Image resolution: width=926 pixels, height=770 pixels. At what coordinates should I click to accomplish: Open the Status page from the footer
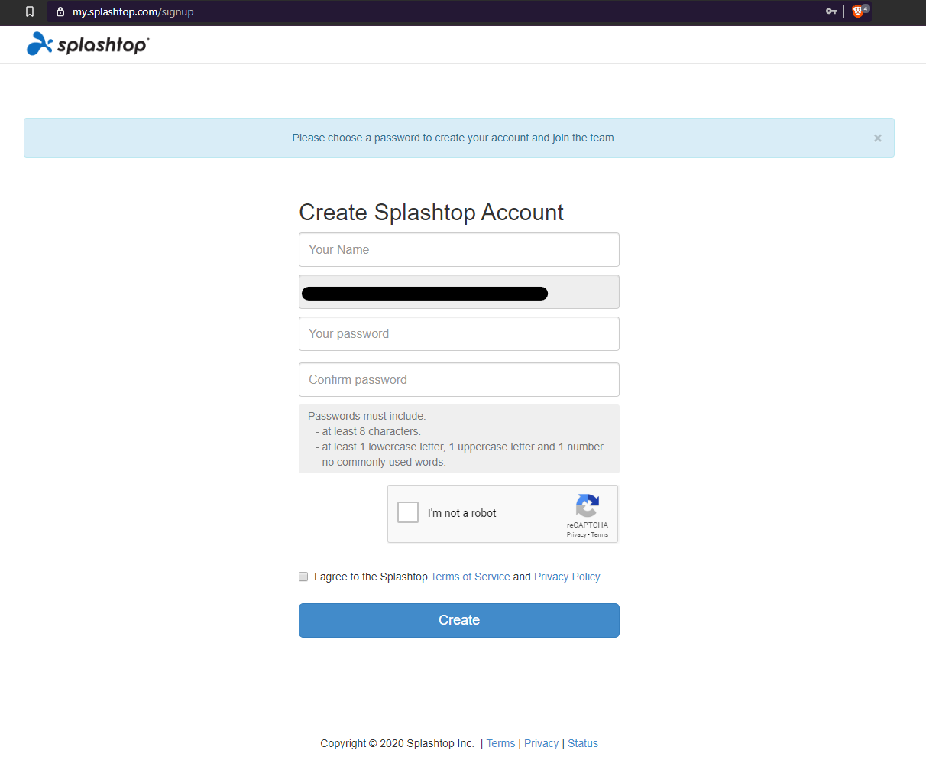click(582, 742)
